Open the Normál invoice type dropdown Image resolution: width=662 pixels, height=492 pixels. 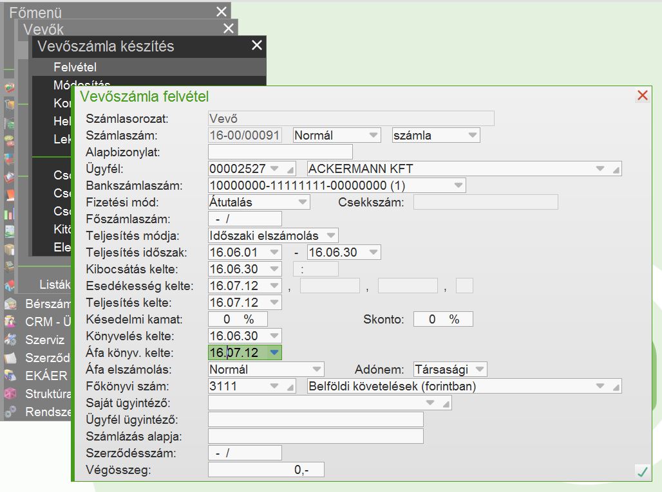click(x=374, y=135)
